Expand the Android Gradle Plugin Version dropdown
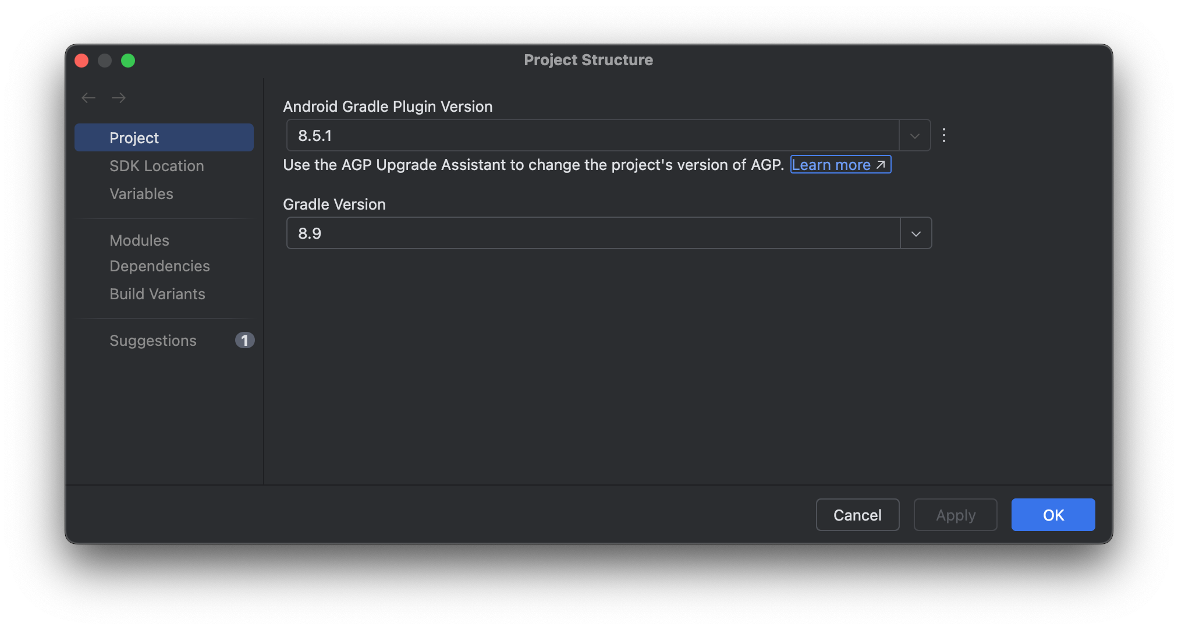1178x630 pixels. pyautogui.click(x=914, y=136)
